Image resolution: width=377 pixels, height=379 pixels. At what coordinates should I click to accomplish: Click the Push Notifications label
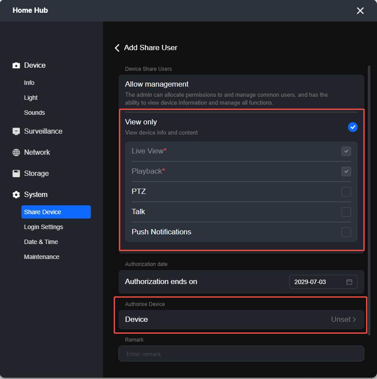pyautogui.click(x=162, y=232)
